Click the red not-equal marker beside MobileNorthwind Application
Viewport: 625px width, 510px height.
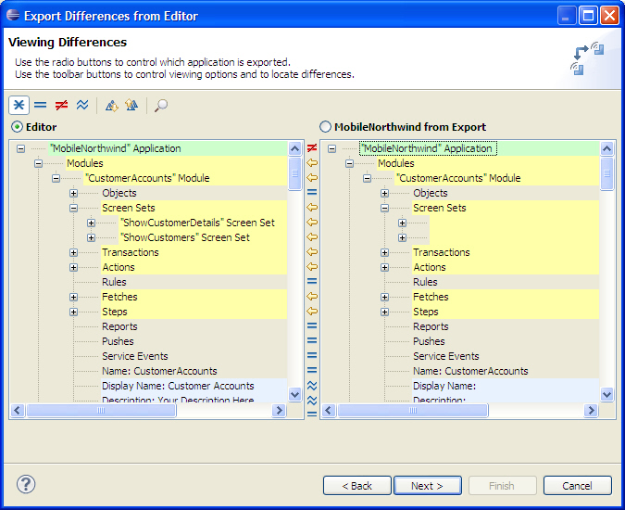(312, 148)
